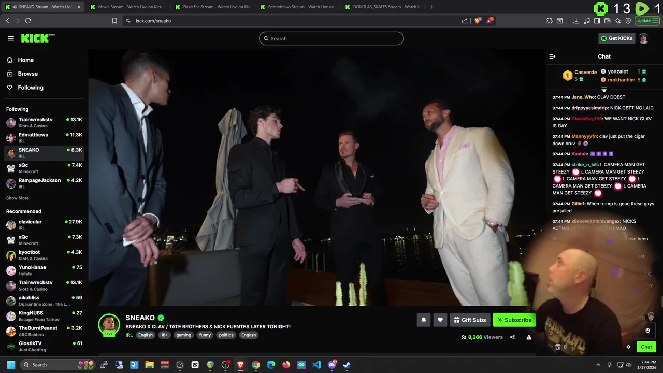The width and height of the screenshot is (663, 373).
Task: Subscribe to SNEAKO channel
Action: pos(514,320)
